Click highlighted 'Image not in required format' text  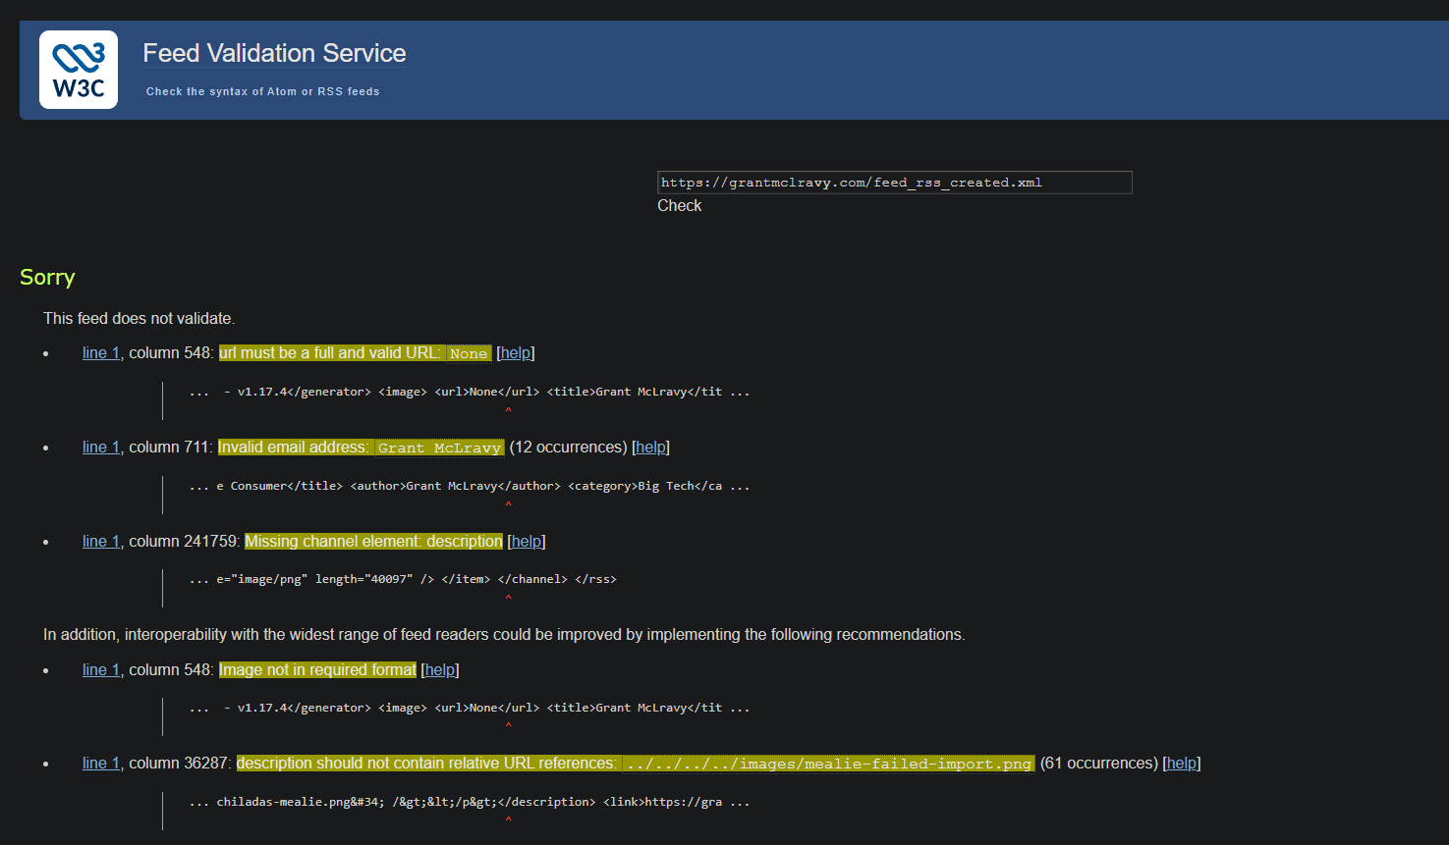317,670
